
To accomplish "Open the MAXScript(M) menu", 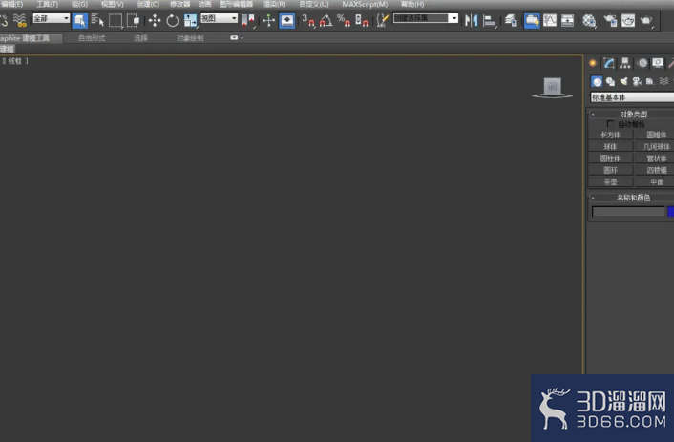I will (x=365, y=5).
